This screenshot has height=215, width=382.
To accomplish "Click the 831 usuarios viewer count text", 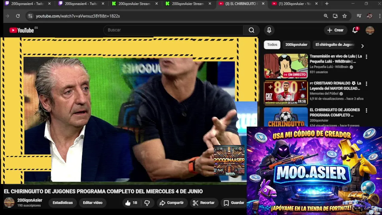I will (x=319, y=72).
